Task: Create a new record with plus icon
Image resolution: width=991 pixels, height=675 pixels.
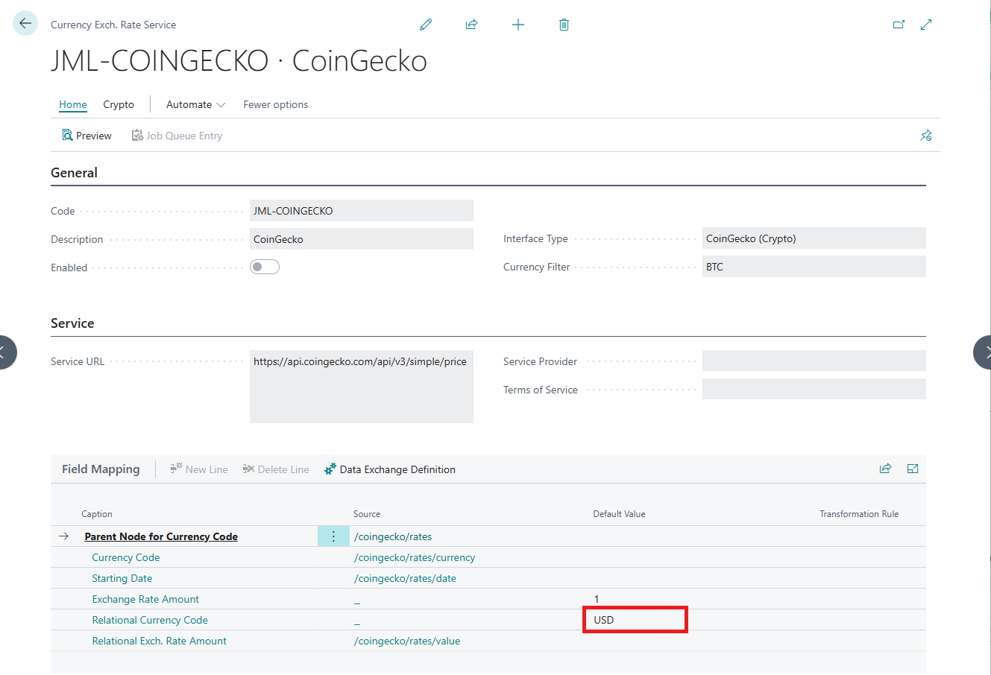Action: [x=518, y=25]
